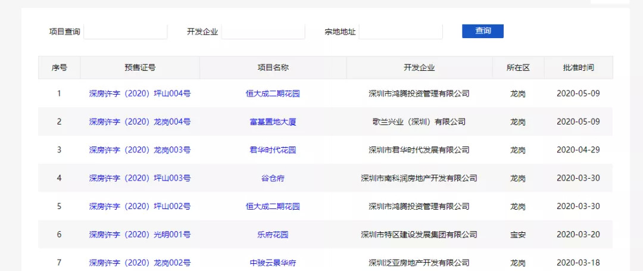Viewport: 643px width, 271px height.
Task: Select developer 深圳市南科润房地产开发有限公司
Action: point(419,178)
